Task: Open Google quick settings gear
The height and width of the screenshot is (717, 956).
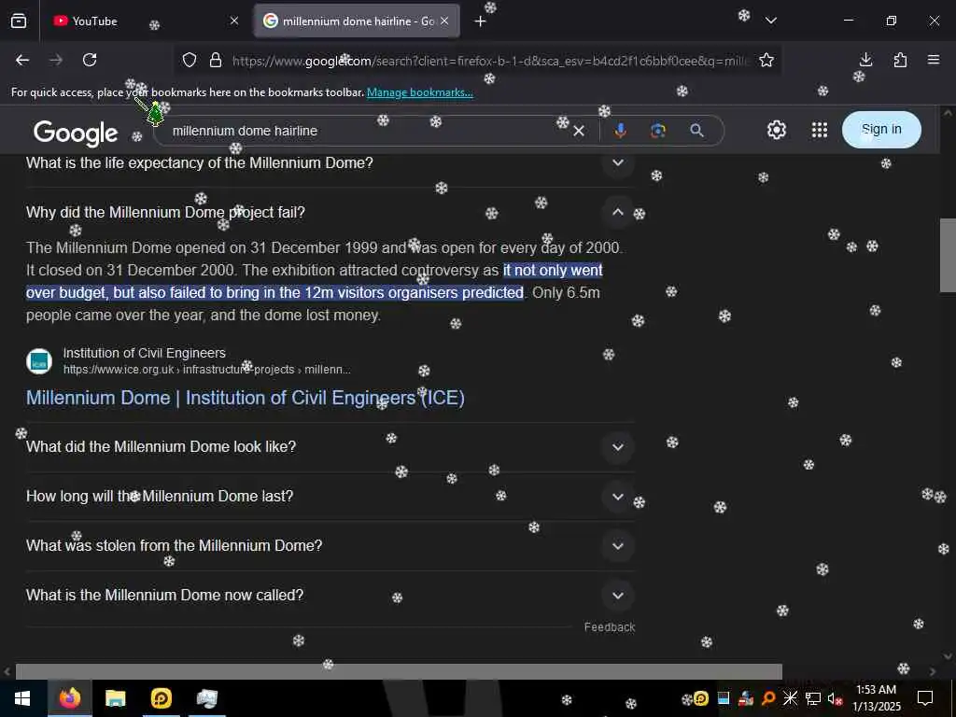Action: [776, 130]
